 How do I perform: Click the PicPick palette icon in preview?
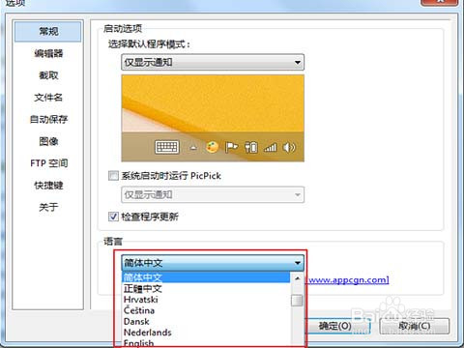pyautogui.click(x=212, y=147)
